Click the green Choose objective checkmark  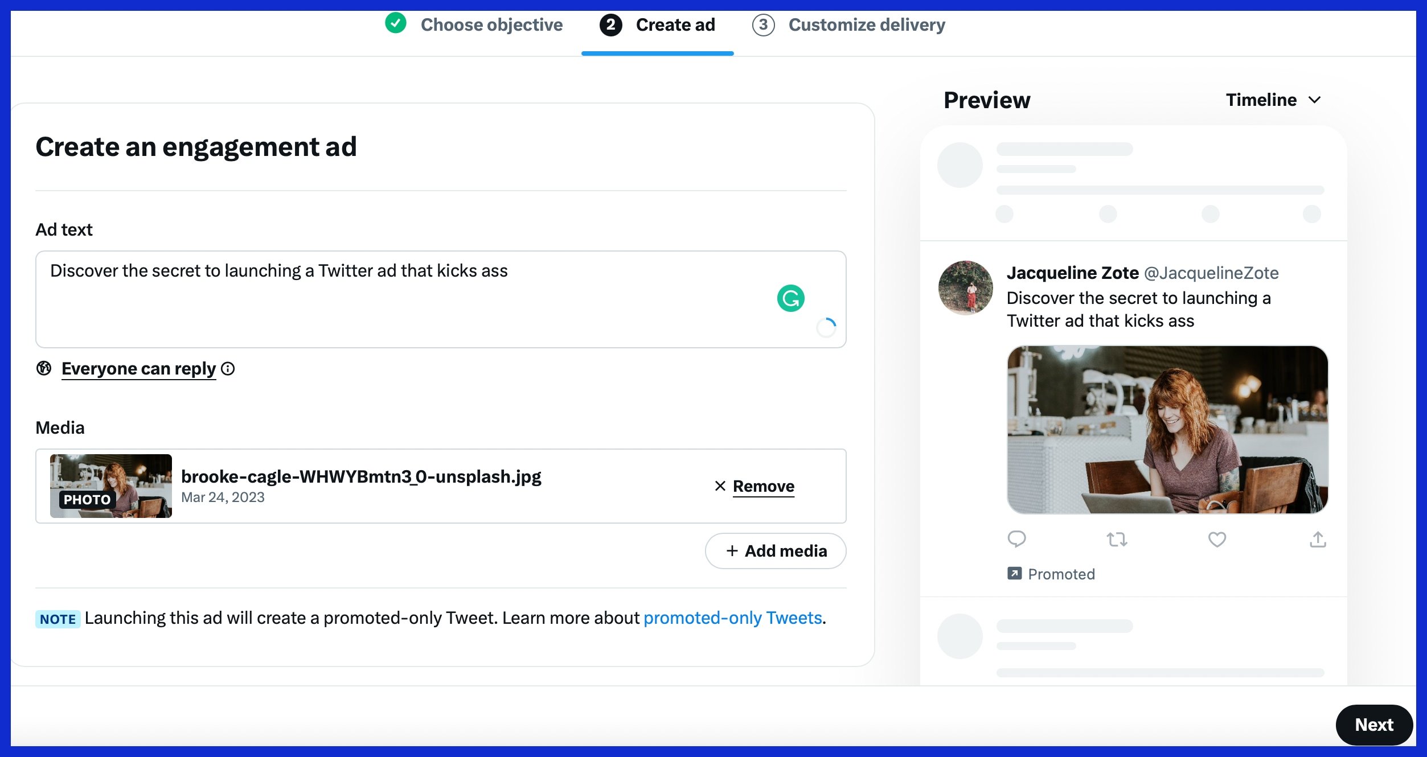(x=396, y=24)
